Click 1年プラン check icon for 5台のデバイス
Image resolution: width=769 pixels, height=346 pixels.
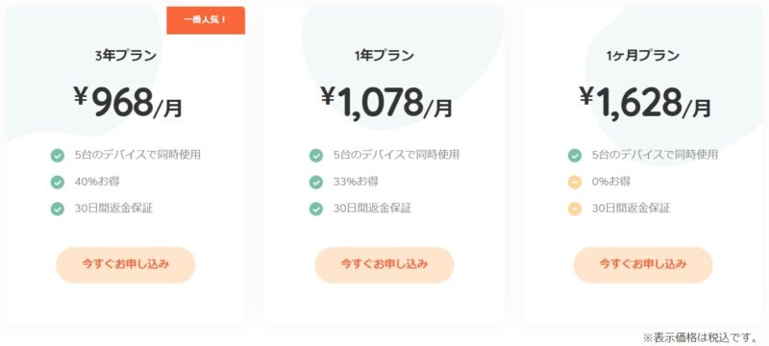tap(316, 156)
